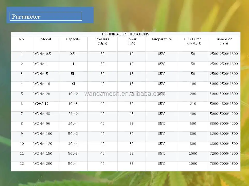The image size is (249, 186).
Task: Select the Dimension (mm) column header
Action: 224,41
